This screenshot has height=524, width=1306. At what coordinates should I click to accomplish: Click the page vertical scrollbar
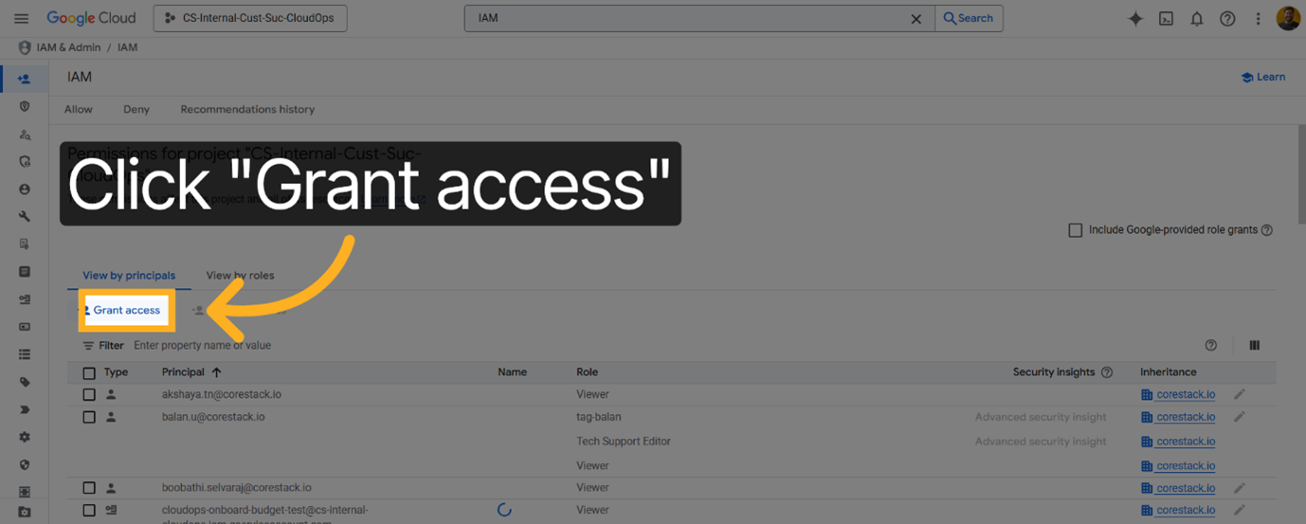click(x=1301, y=173)
